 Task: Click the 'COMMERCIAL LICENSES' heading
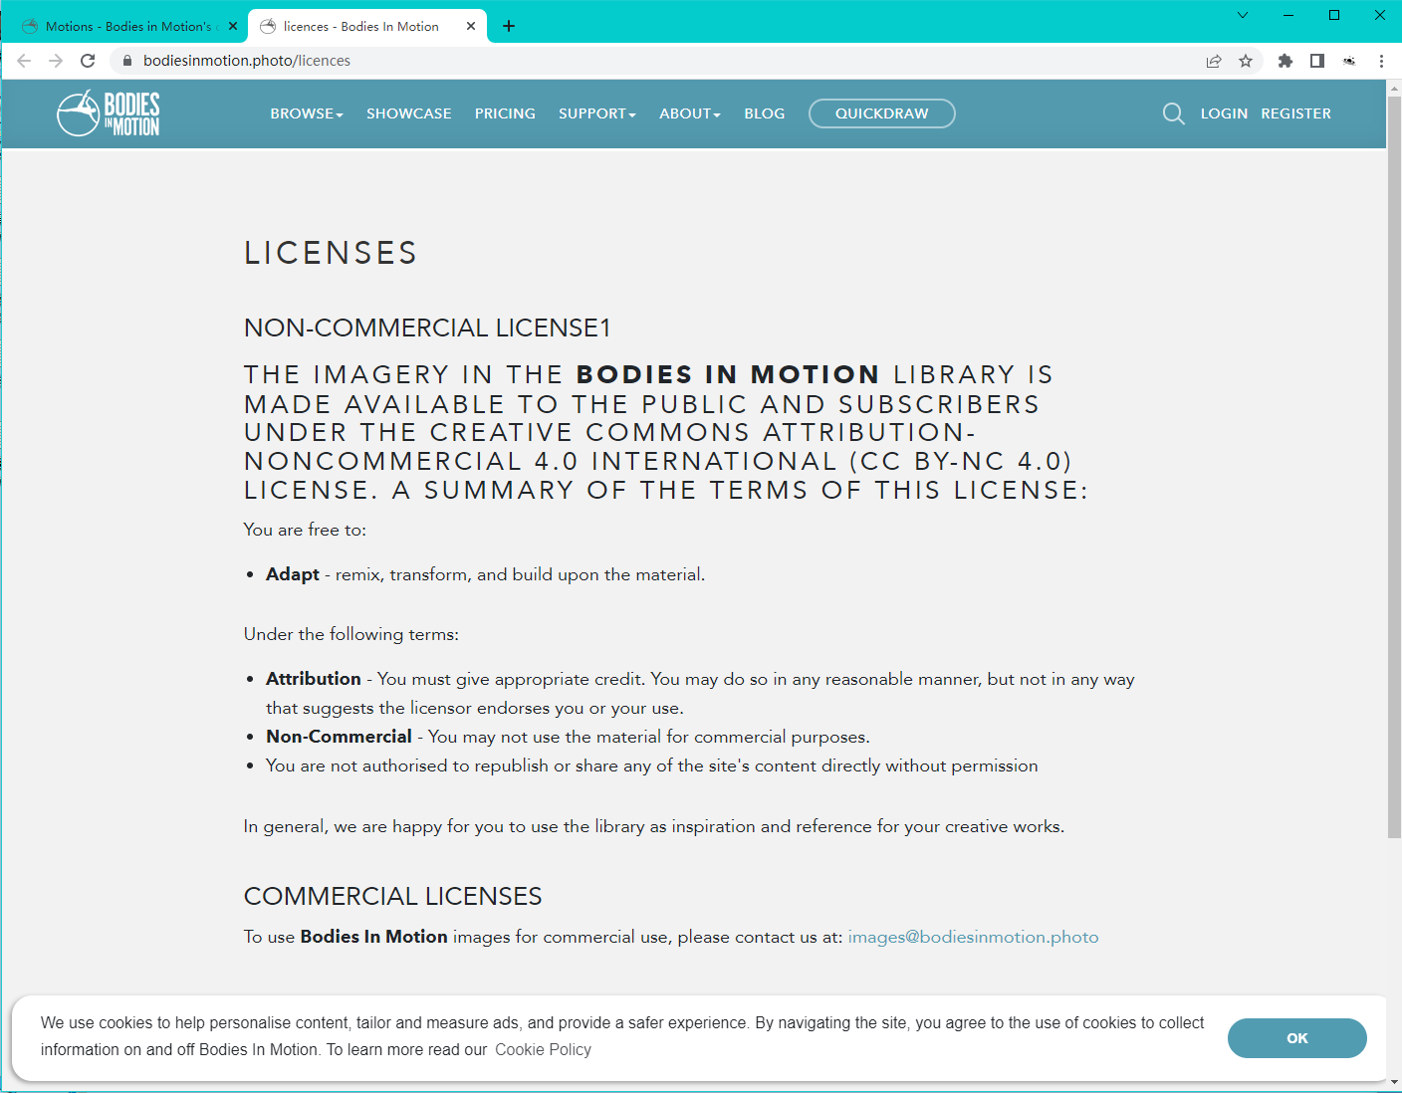(x=392, y=896)
